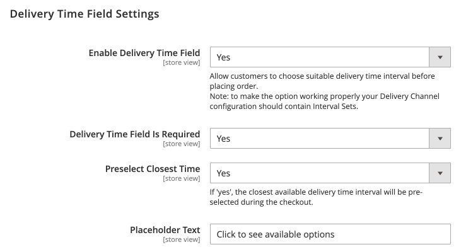Click the Delivery Time Field Is Required label

(134, 134)
